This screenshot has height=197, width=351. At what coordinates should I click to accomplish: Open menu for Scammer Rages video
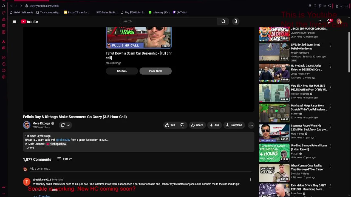tap(331, 126)
